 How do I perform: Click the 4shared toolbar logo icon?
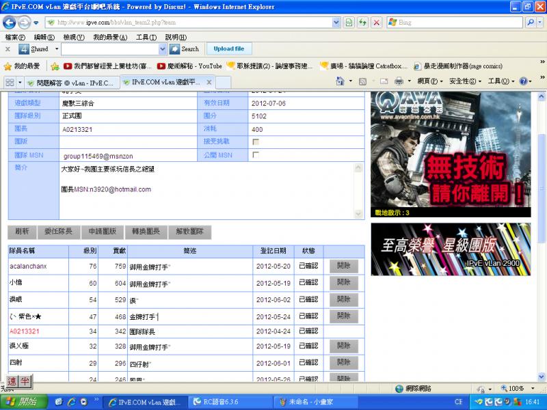pyautogui.click(x=23, y=49)
